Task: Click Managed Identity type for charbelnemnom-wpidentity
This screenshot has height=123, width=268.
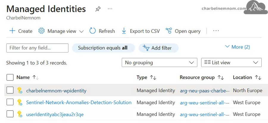Action: [156, 91]
